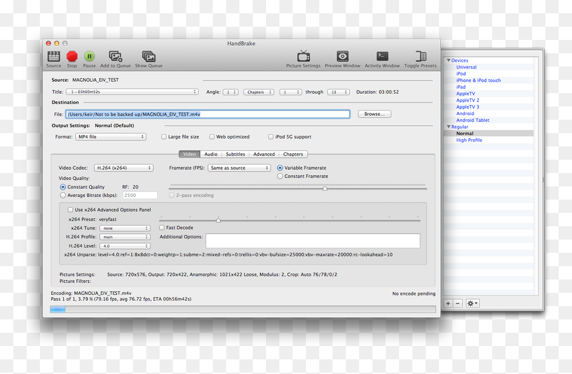Image resolution: width=572 pixels, height=374 pixels.
Task: Open the Picture Settings TV icon
Action: tap(303, 56)
